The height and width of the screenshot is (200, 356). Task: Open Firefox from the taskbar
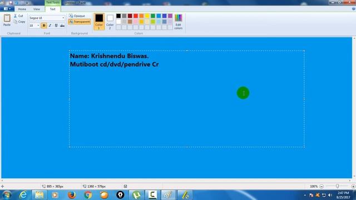(x=72, y=195)
